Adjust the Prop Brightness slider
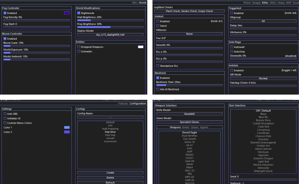This screenshot has width=299, height=184. (110, 27)
